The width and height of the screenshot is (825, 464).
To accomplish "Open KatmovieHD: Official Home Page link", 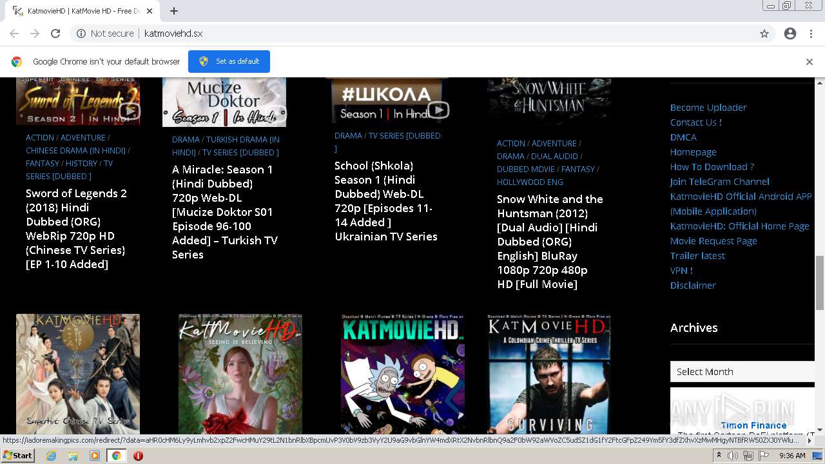I will tap(739, 226).
